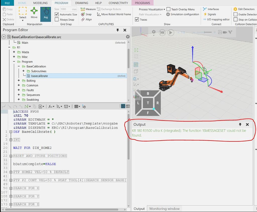This screenshot has width=257, height=212.
Task: Switch to the Monitoring window tab
Action: pos(164,208)
